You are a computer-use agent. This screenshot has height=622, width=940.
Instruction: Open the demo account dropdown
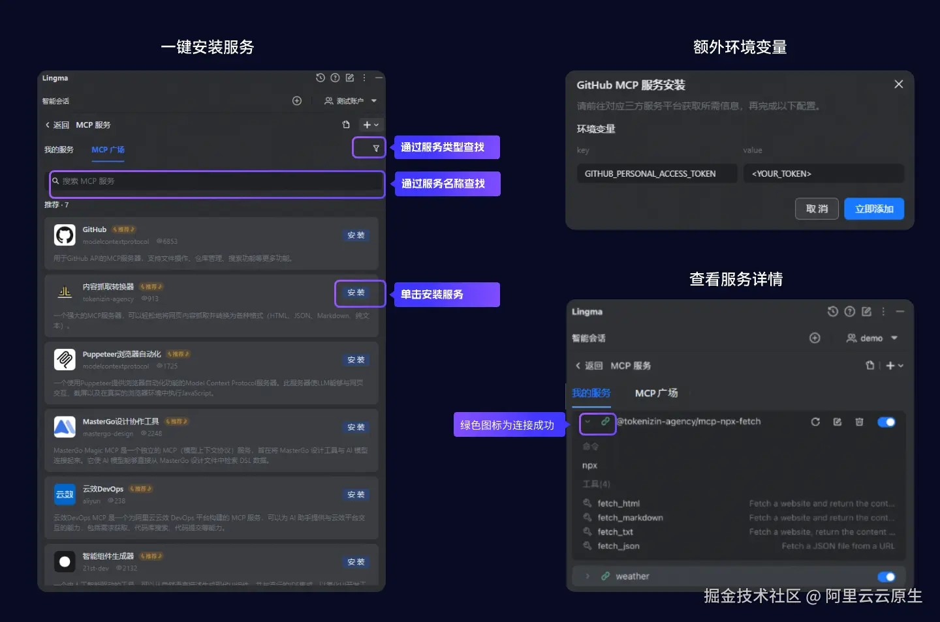tap(872, 338)
